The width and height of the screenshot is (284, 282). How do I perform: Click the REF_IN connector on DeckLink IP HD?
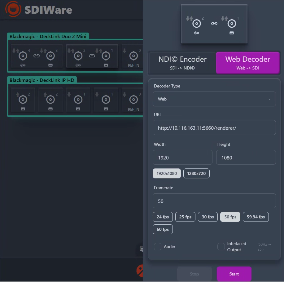click(133, 100)
